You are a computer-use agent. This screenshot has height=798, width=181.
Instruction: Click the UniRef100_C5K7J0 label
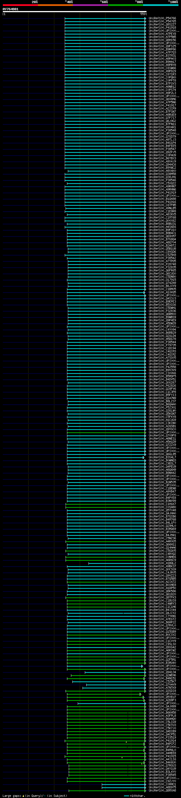coord(162,728)
